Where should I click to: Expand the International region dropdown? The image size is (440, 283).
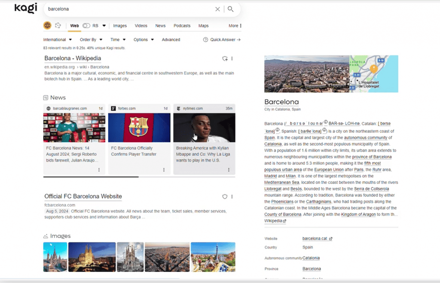(57, 40)
